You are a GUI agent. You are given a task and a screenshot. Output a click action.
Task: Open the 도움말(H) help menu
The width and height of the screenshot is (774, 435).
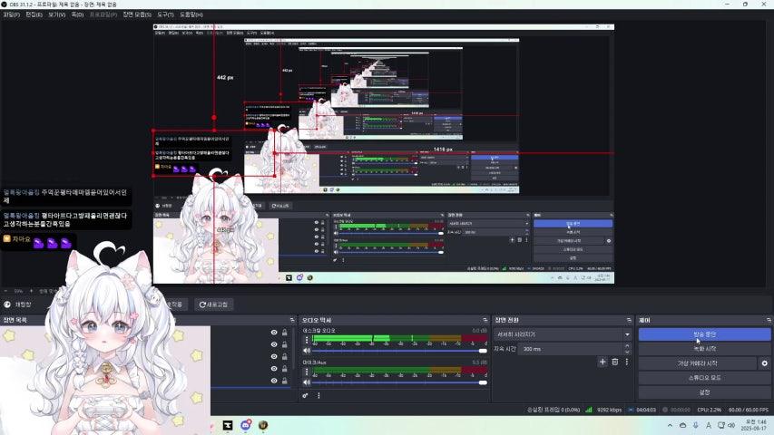click(191, 14)
